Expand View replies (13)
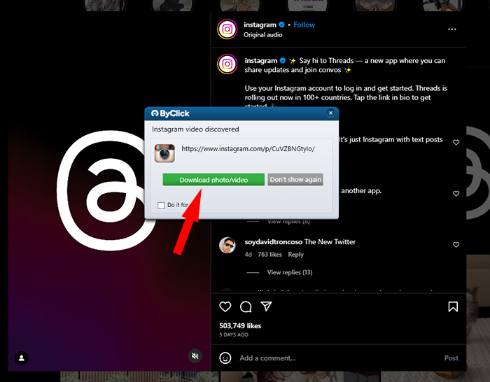This screenshot has height=382, width=490. click(290, 272)
